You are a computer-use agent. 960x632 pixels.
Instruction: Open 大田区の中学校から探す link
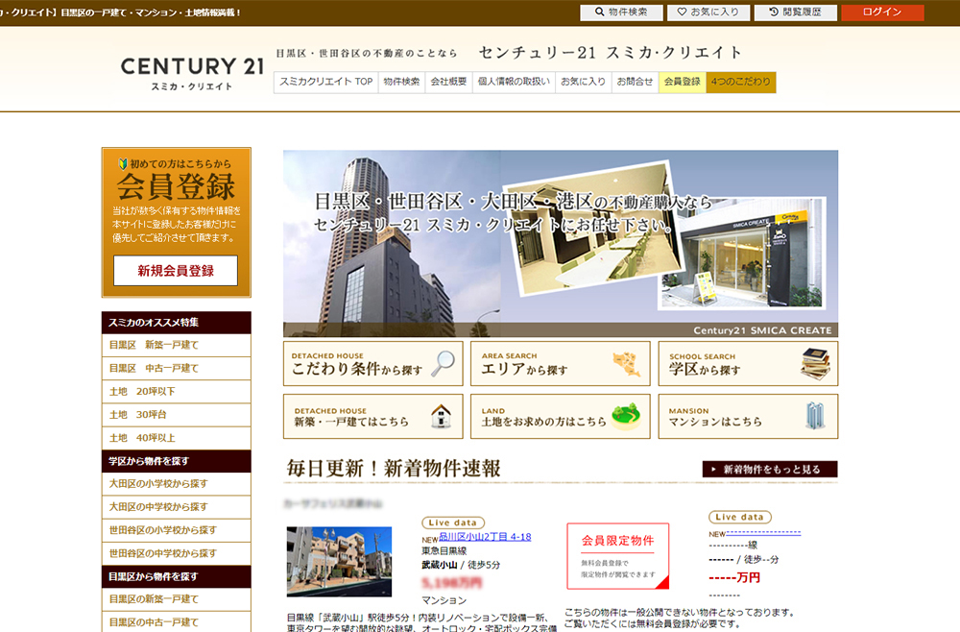point(177,507)
